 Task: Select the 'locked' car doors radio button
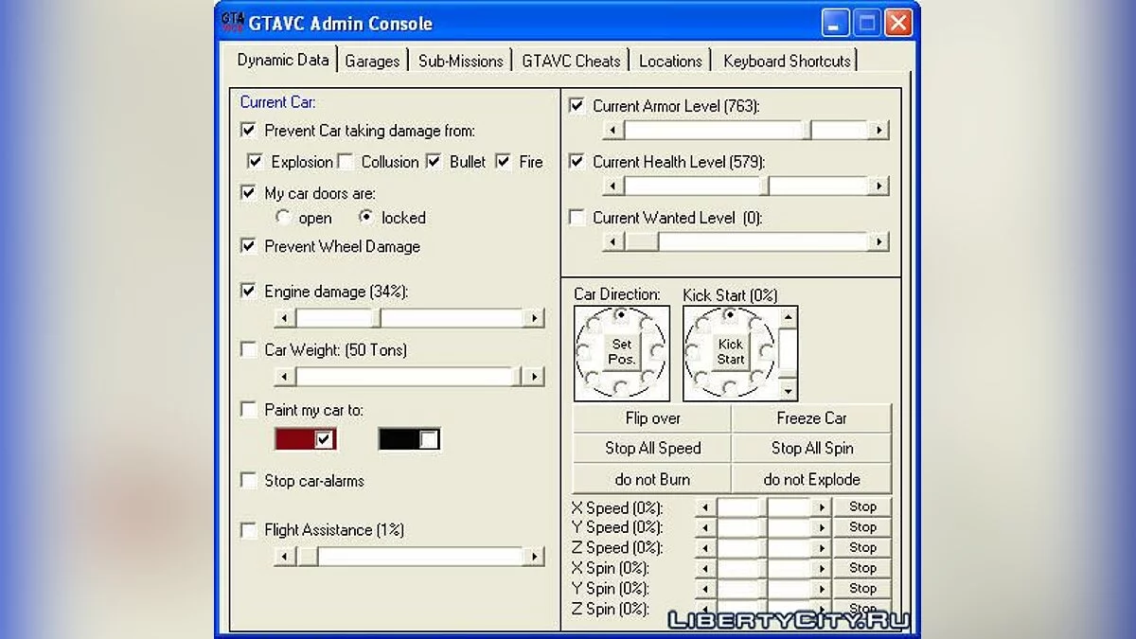(x=365, y=218)
